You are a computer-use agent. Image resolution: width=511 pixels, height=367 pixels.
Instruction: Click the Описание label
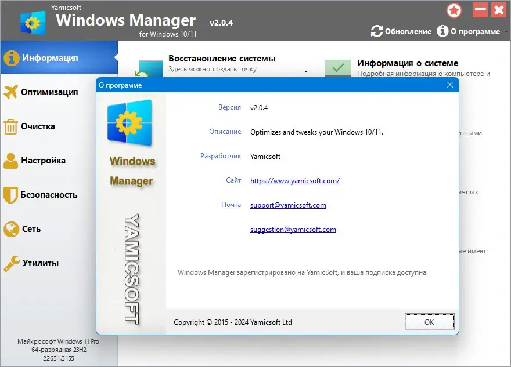(x=225, y=132)
